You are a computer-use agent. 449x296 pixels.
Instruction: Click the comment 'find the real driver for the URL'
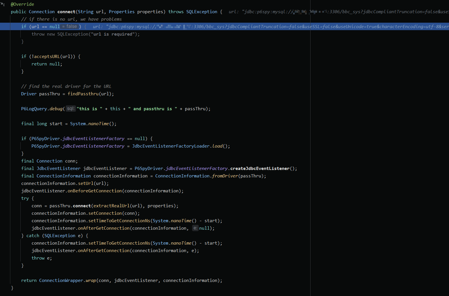click(x=66, y=86)
